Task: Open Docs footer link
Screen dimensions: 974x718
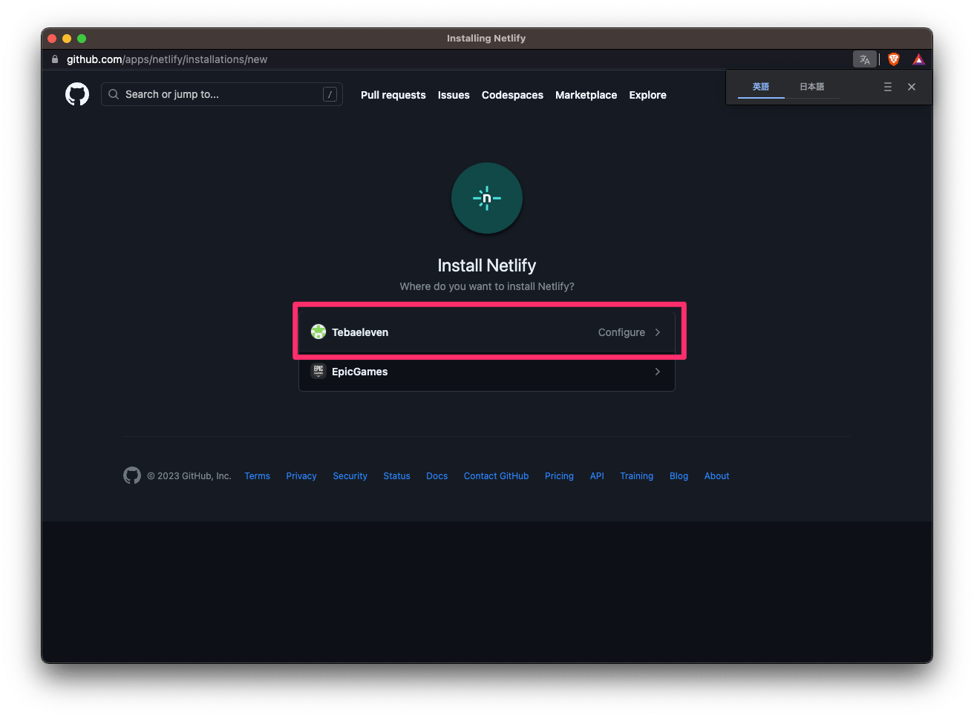Action: (437, 476)
